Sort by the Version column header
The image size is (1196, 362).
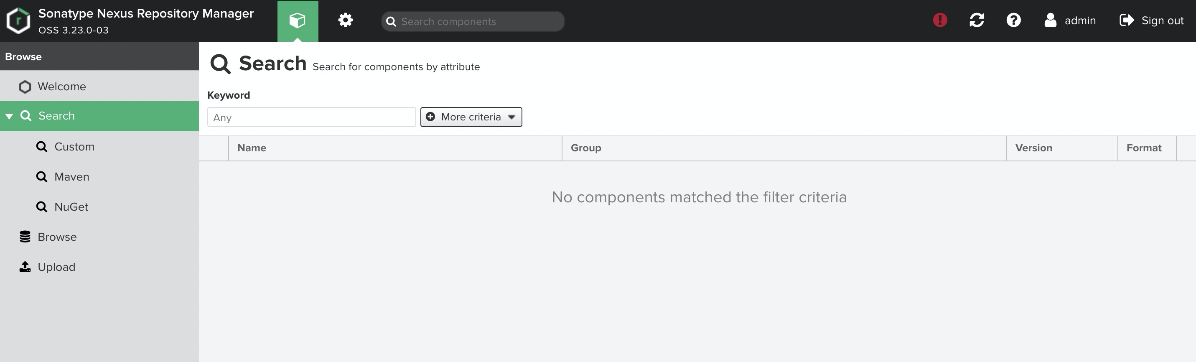coord(1033,148)
